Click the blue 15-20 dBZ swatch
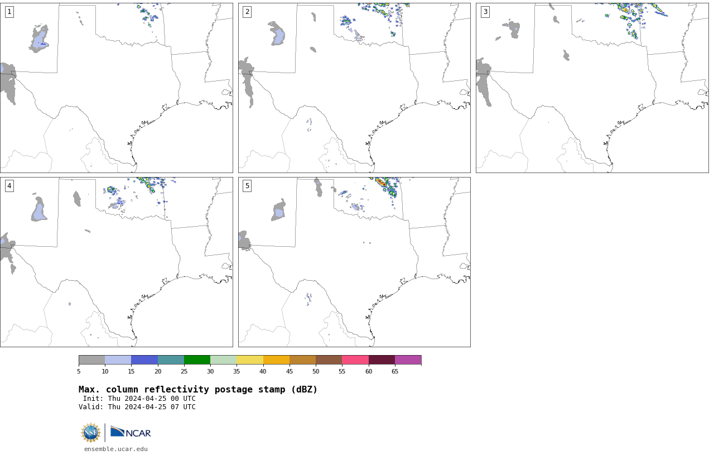 144,360
